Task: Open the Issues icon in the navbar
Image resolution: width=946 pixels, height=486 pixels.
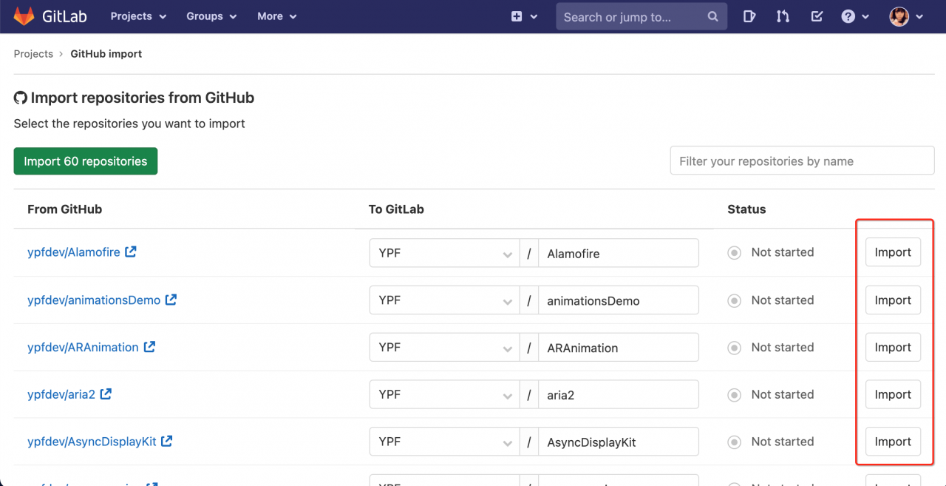Action: (749, 16)
